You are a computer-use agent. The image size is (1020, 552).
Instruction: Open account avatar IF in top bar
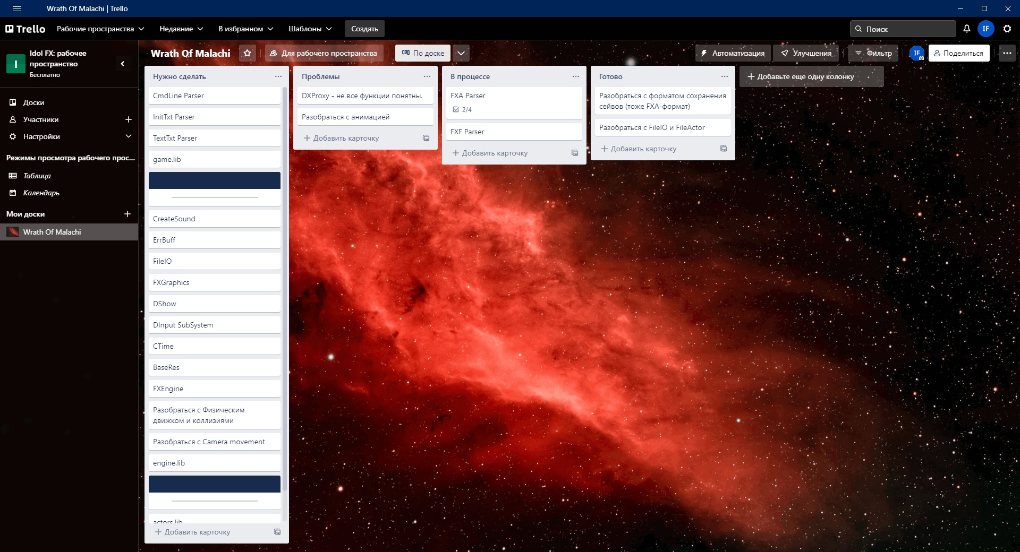986,29
